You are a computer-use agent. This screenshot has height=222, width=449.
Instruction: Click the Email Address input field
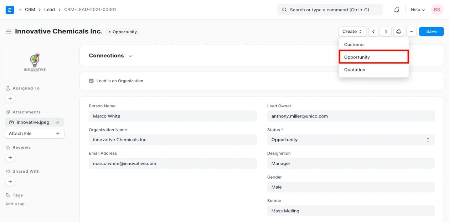click(172, 163)
